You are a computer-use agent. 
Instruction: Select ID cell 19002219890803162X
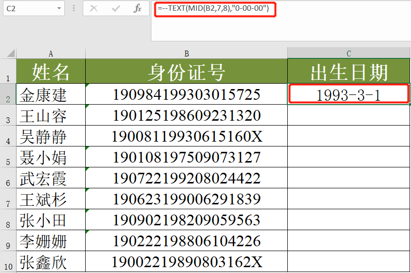(187, 262)
